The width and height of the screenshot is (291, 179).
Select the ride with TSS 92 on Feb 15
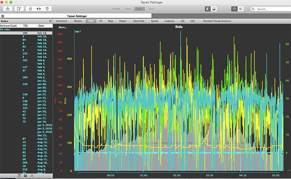(x=26, y=46)
